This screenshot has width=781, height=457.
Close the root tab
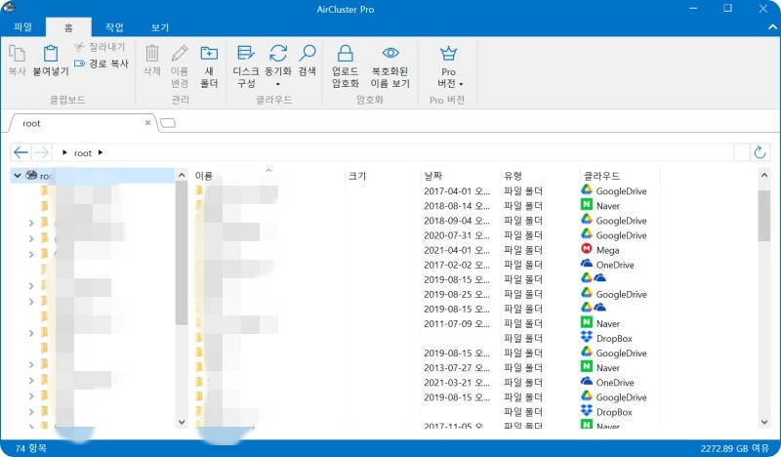[x=148, y=123]
